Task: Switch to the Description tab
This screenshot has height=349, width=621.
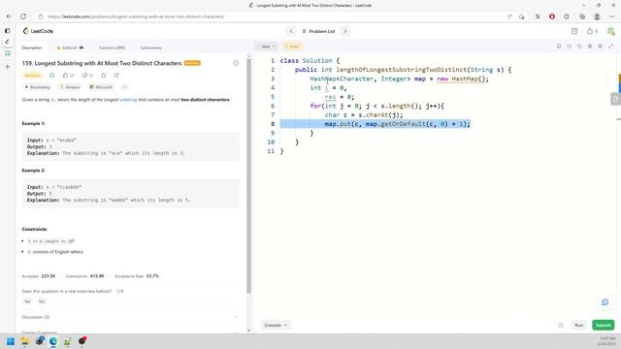Action: click(32, 48)
